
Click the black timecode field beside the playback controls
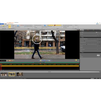click(x=3, y=61)
